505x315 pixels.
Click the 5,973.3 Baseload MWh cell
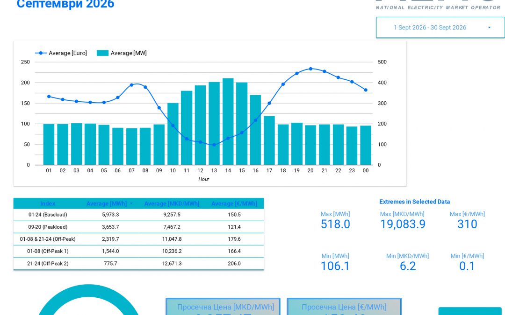tap(110, 214)
